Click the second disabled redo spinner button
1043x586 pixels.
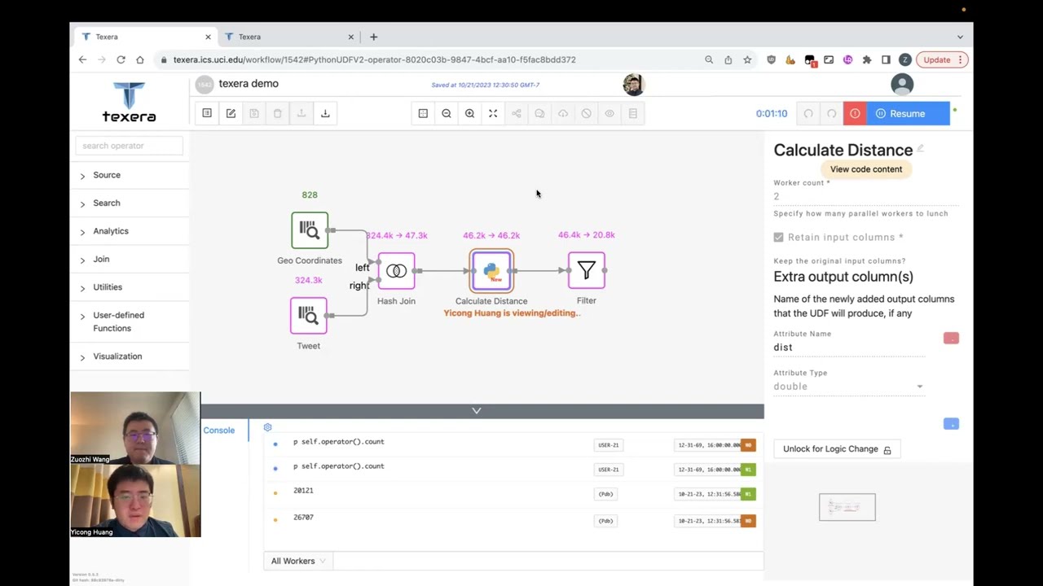(831, 113)
